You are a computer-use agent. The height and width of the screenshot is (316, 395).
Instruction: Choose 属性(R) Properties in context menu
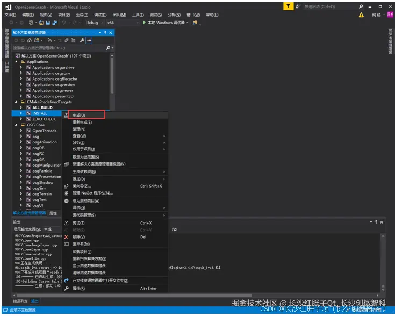click(x=115, y=288)
